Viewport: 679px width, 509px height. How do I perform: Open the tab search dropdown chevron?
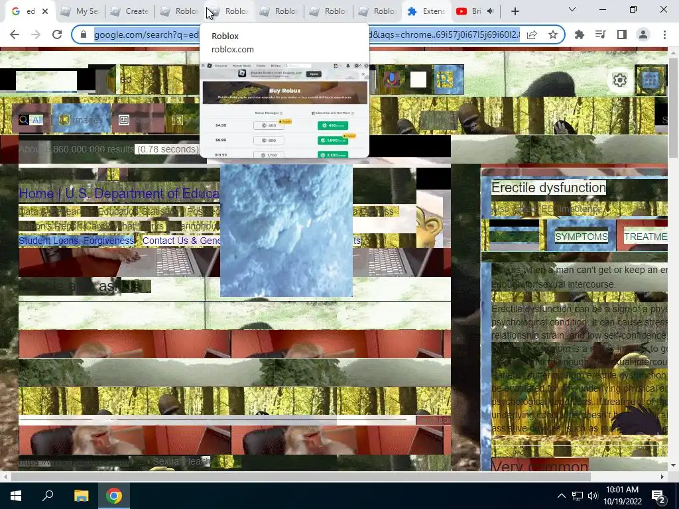pyautogui.click(x=572, y=9)
